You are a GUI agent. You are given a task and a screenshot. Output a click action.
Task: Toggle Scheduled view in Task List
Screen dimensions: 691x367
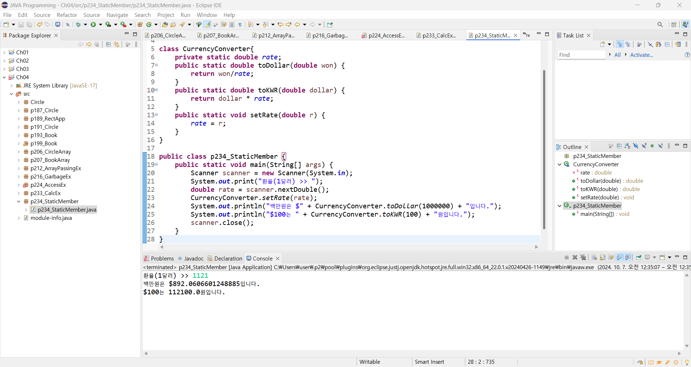(x=628, y=44)
